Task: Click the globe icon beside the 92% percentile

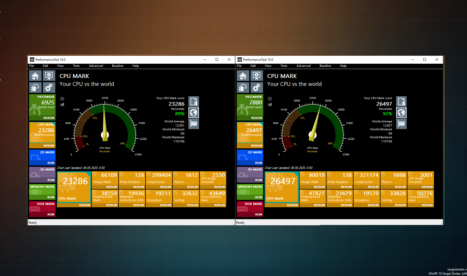Action: (401, 113)
